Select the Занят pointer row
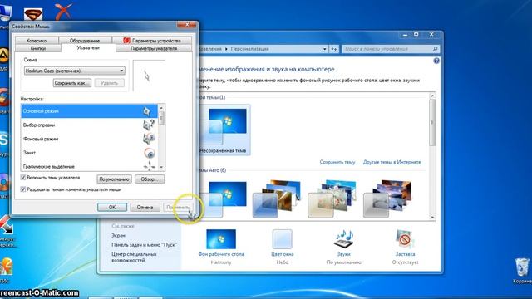The width and height of the screenshot is (532, 299). tap(89, 153)
